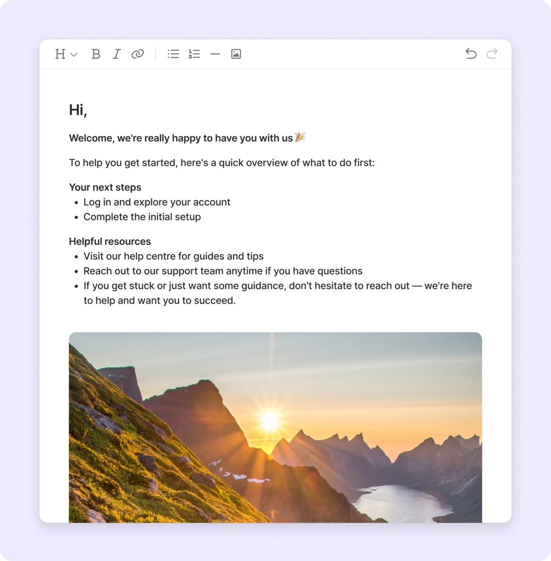Screen dimensions: 551x561
Task: Click the insert image icon
Action: tap(236, 54)
